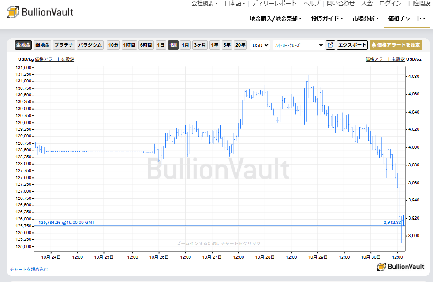
Task: Open the ハイ・ロー・クローズ chart type dropdown
Action: [299, 45]
